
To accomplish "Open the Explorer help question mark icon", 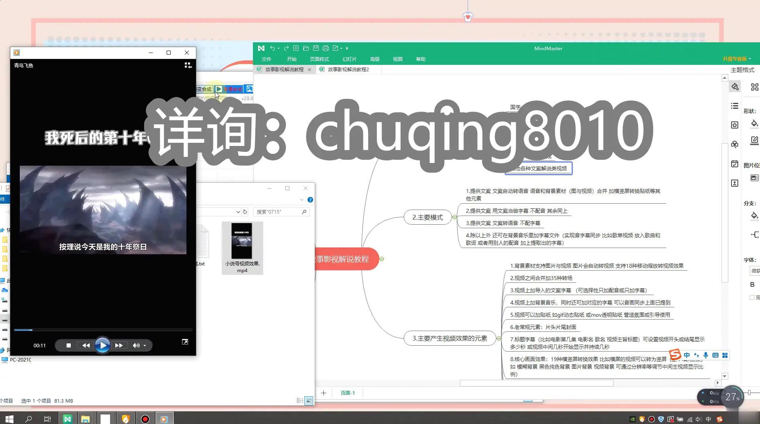I will tap(310, 200).
